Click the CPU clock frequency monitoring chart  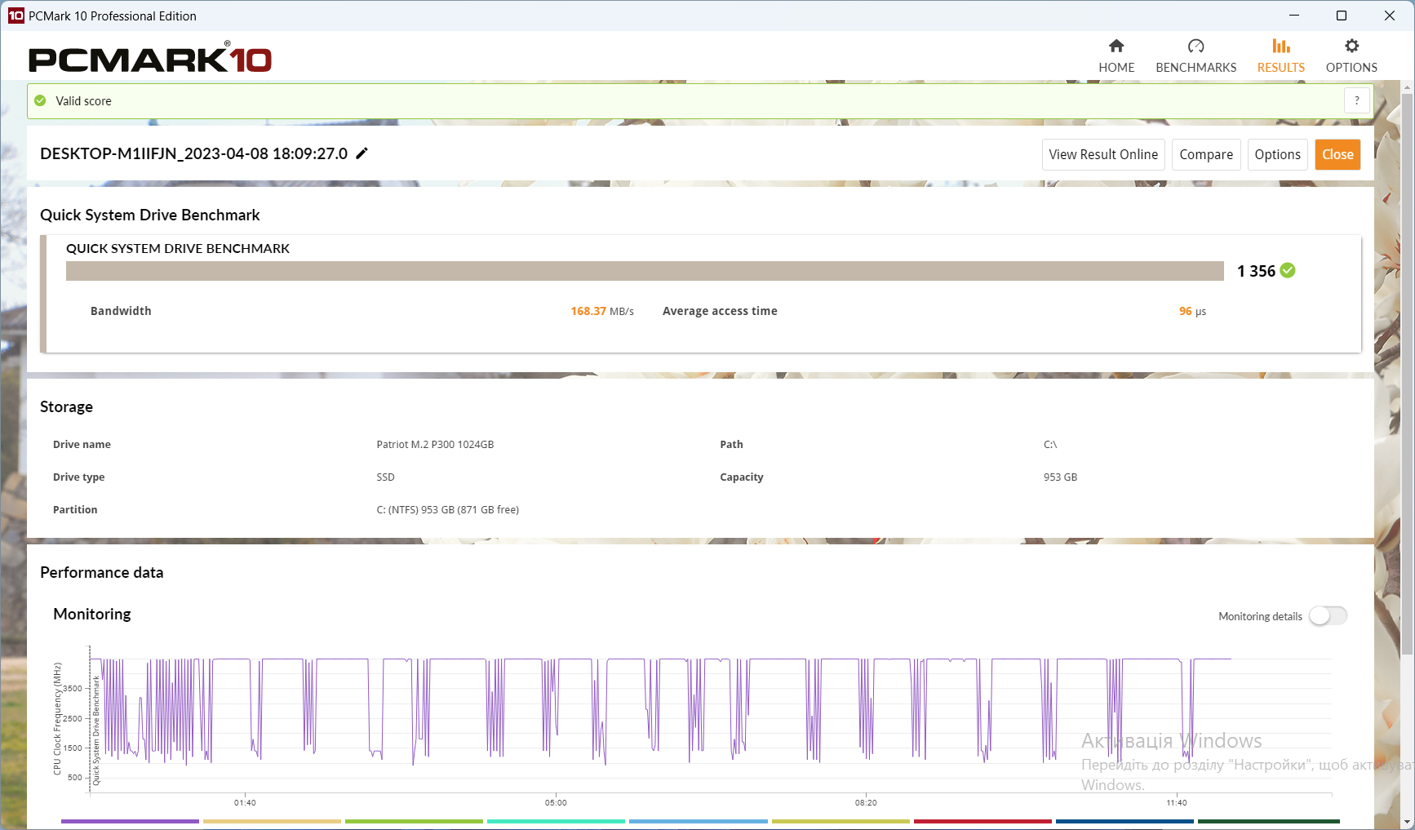710,718
